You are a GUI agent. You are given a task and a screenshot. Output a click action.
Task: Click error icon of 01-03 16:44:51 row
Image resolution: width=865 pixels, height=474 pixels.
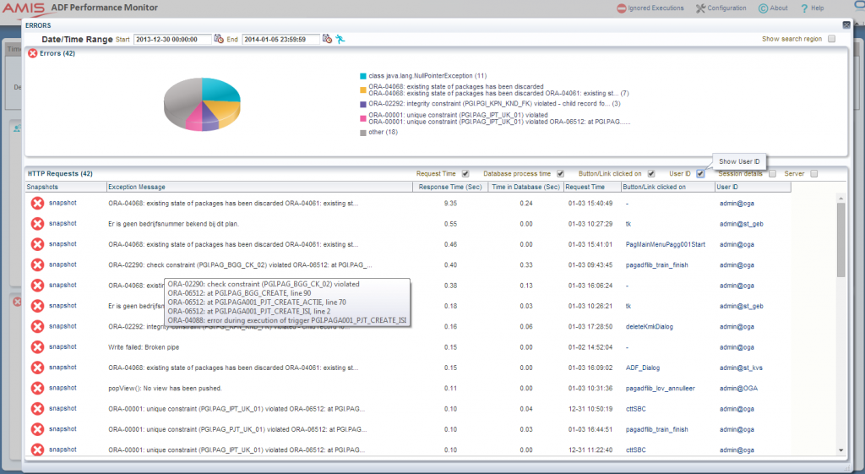37,428
